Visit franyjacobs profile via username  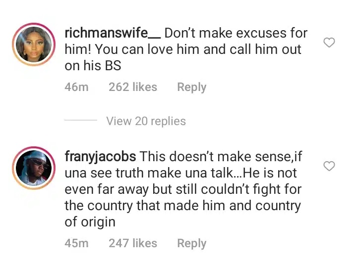point(101,157)
